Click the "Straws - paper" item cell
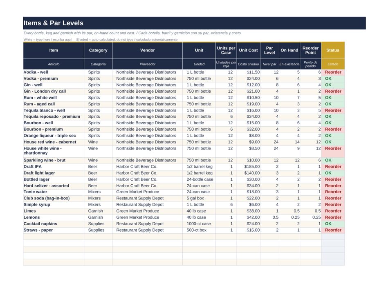368x284 pixels. pyautogui.click(x=54, y=230)
